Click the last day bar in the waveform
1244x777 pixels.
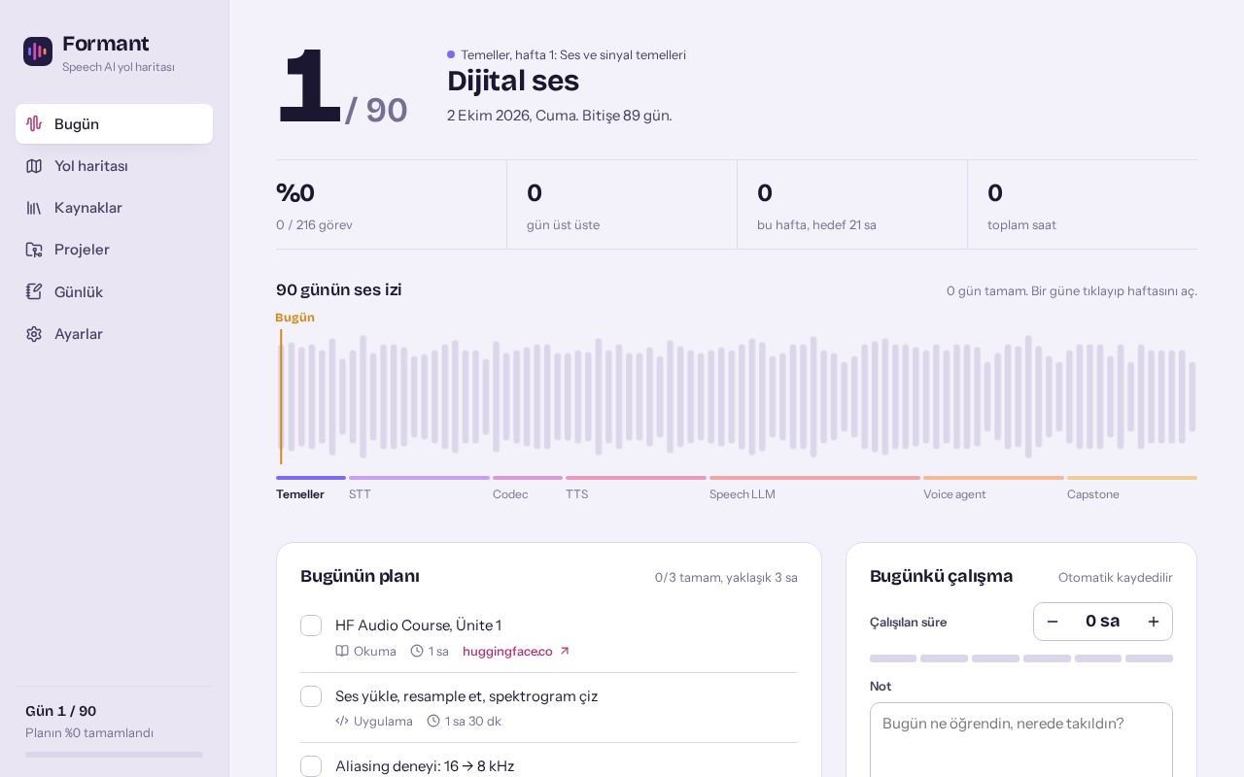[1192, 396]
